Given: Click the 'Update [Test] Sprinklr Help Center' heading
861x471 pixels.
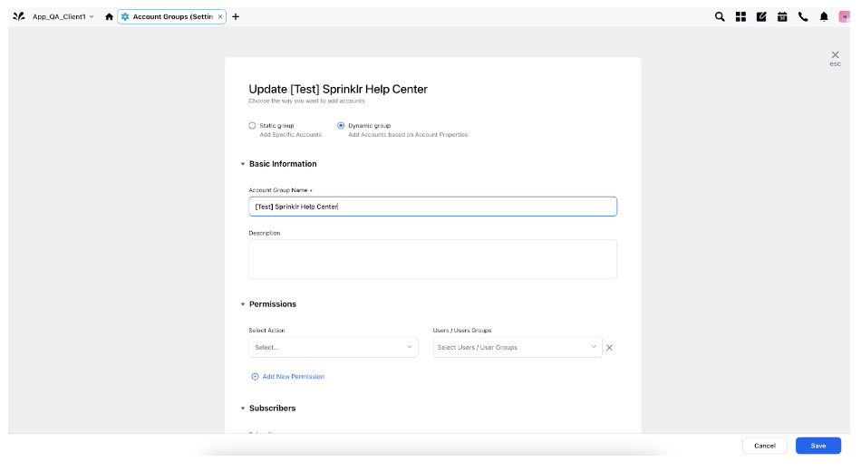Looking at the screenshot, I should 338,89.
